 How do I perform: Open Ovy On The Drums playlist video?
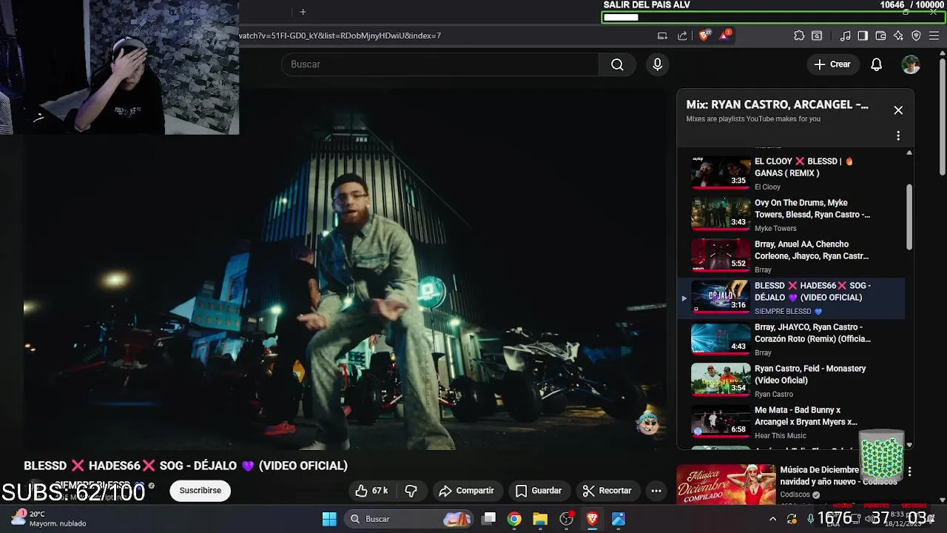[x=791, y=215]
